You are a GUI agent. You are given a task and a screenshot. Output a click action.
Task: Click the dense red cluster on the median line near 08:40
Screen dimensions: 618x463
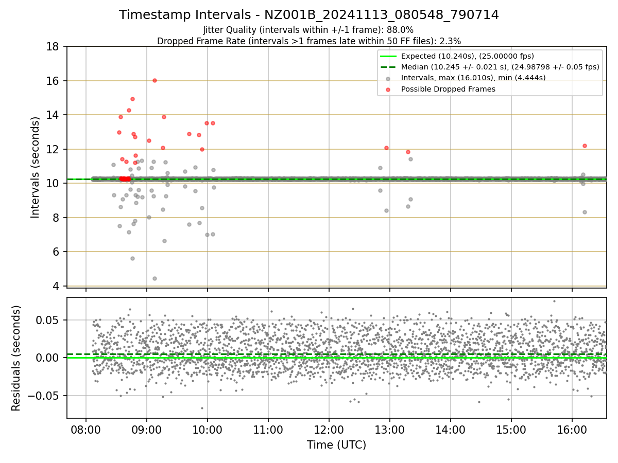tap(125, 179)
